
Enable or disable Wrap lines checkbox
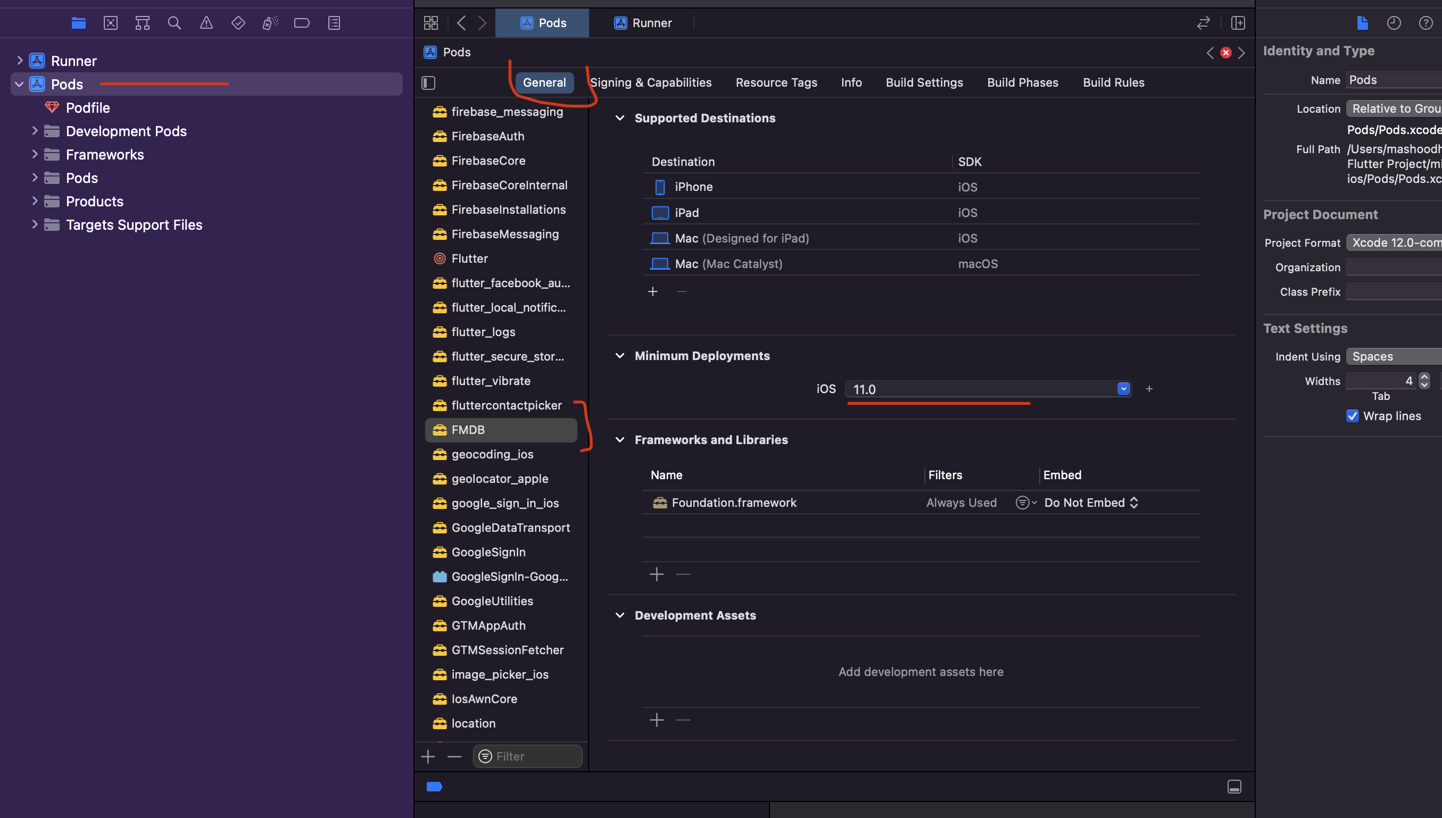1353,416
